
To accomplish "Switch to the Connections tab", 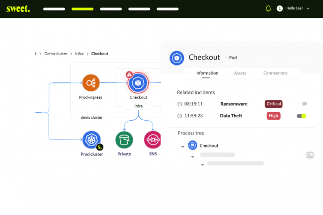I will [275, 73].
